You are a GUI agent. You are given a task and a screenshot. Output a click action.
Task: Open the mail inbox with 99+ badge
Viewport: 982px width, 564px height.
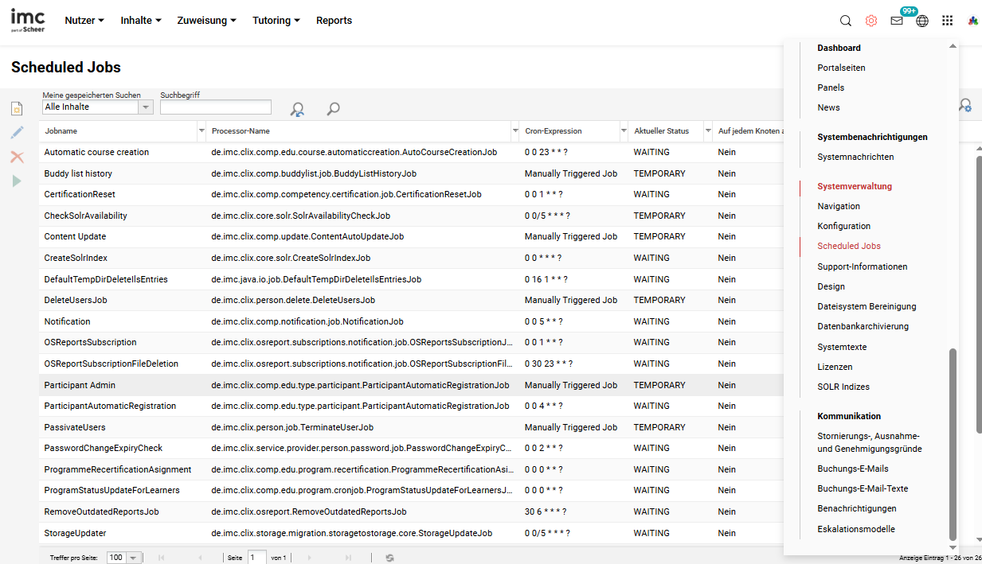pos(897,21)
